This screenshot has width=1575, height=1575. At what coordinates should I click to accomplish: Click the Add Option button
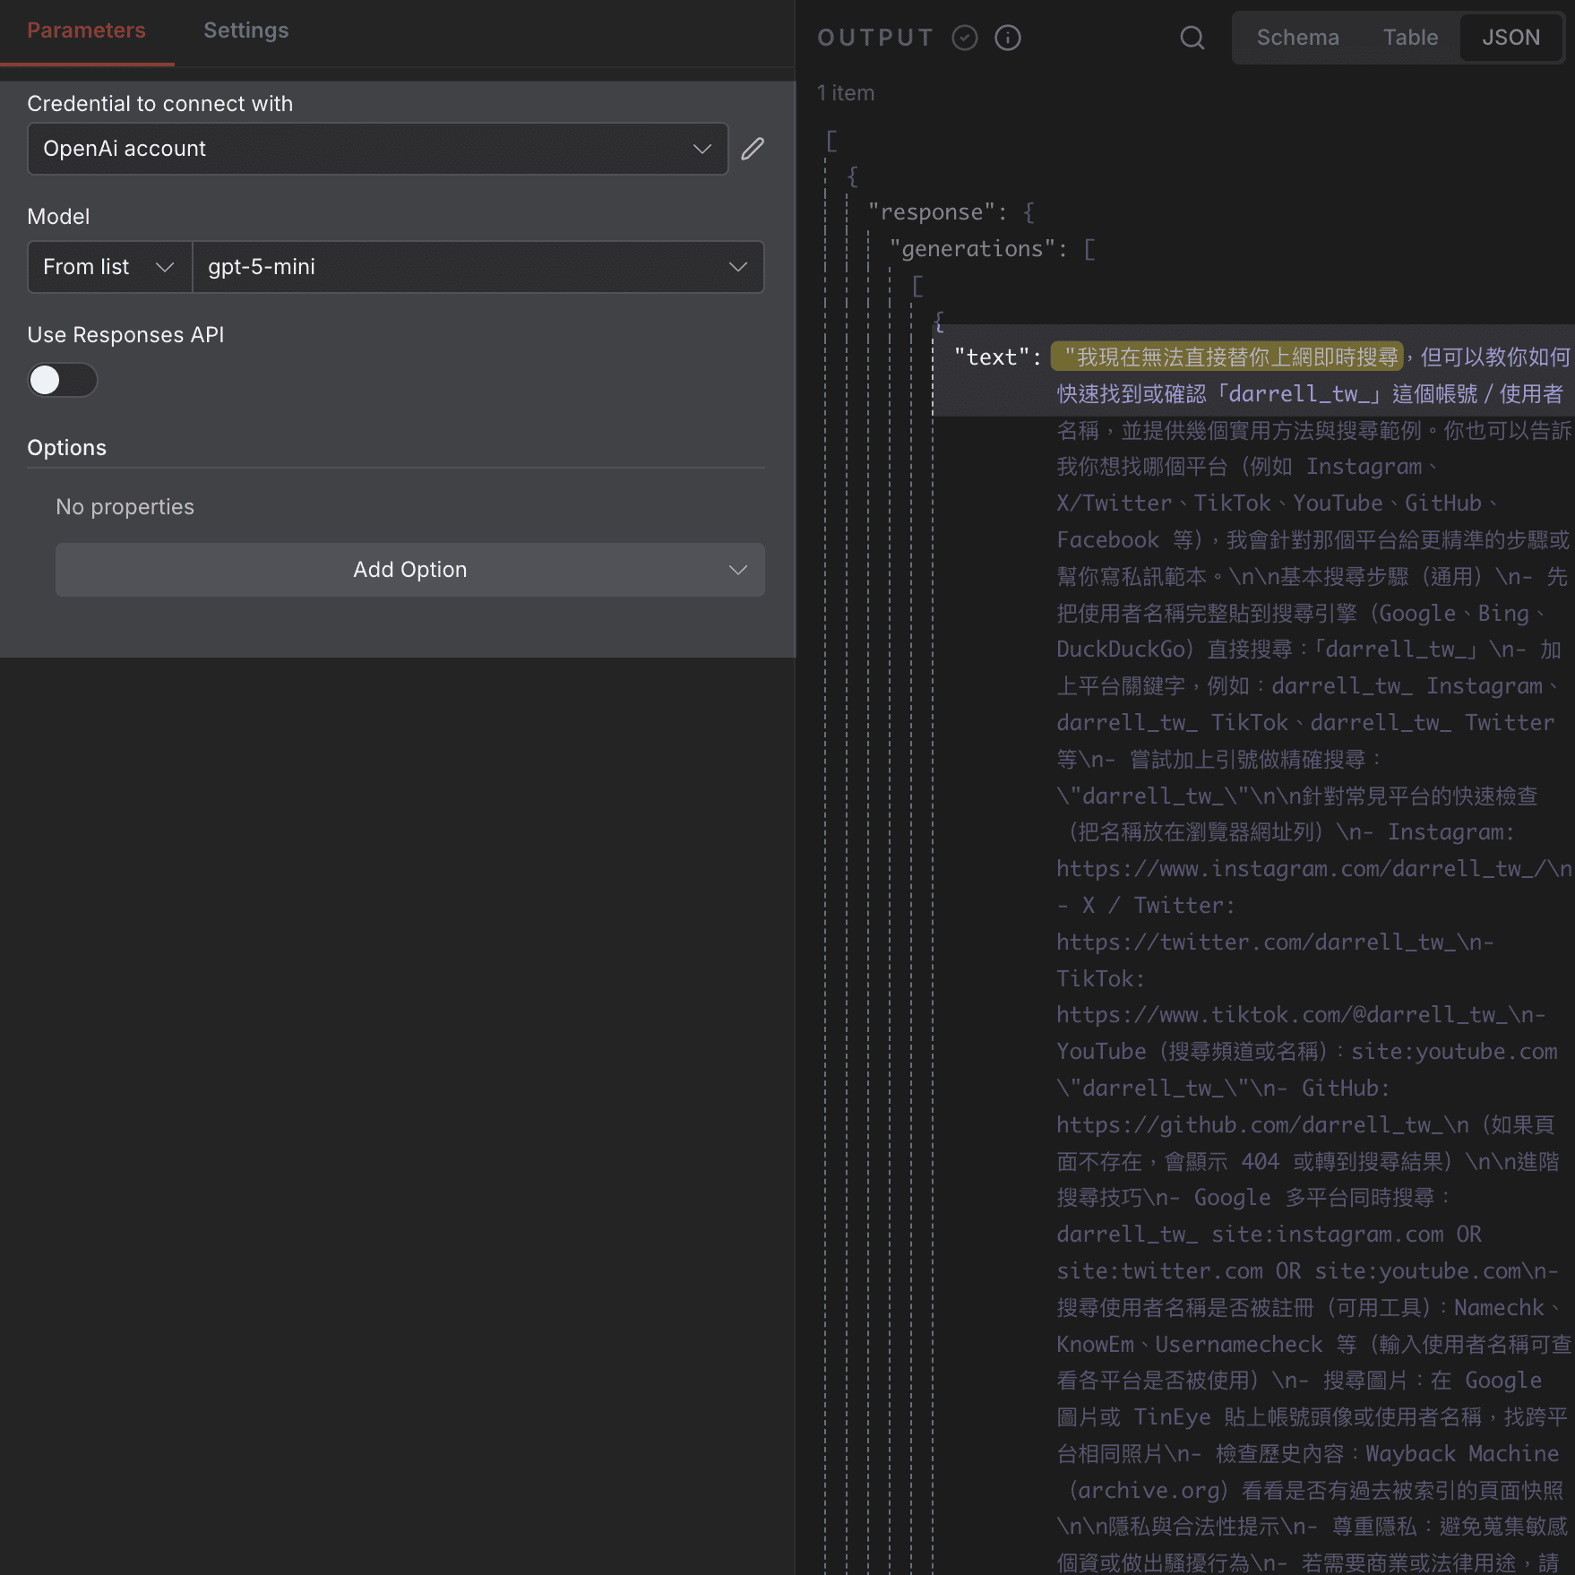coord(409,570)
